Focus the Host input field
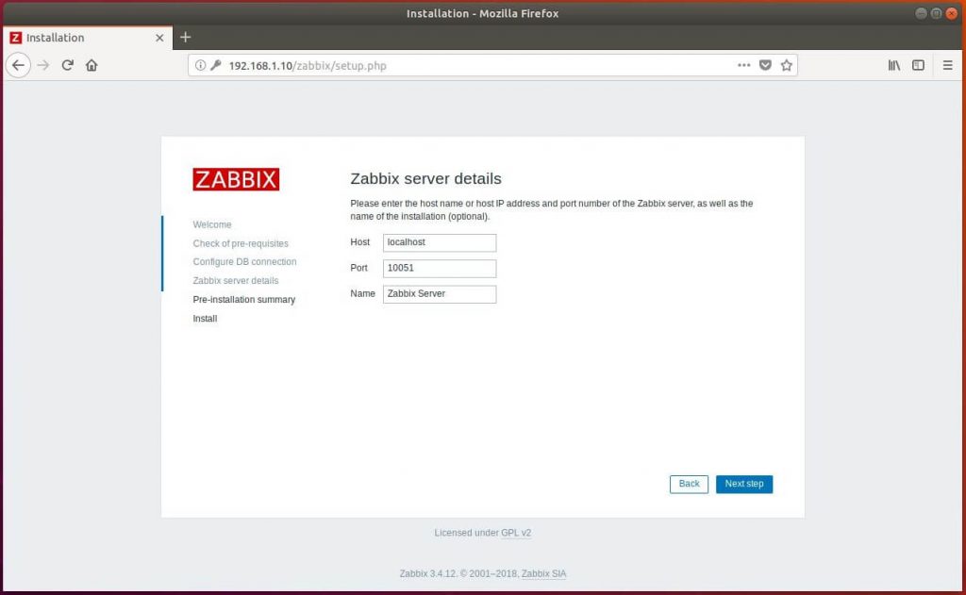 click(440, 242)
